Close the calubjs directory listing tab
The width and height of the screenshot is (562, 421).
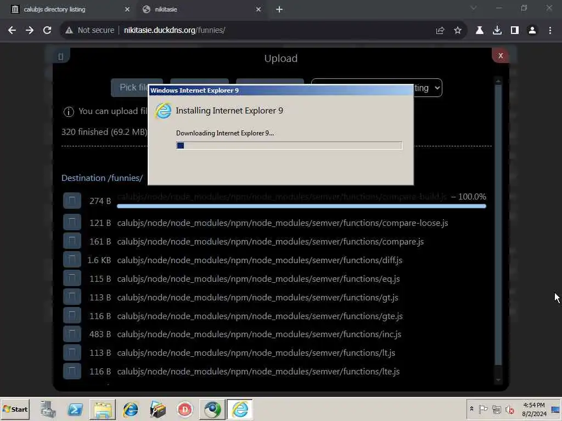(x=127, y=10)
